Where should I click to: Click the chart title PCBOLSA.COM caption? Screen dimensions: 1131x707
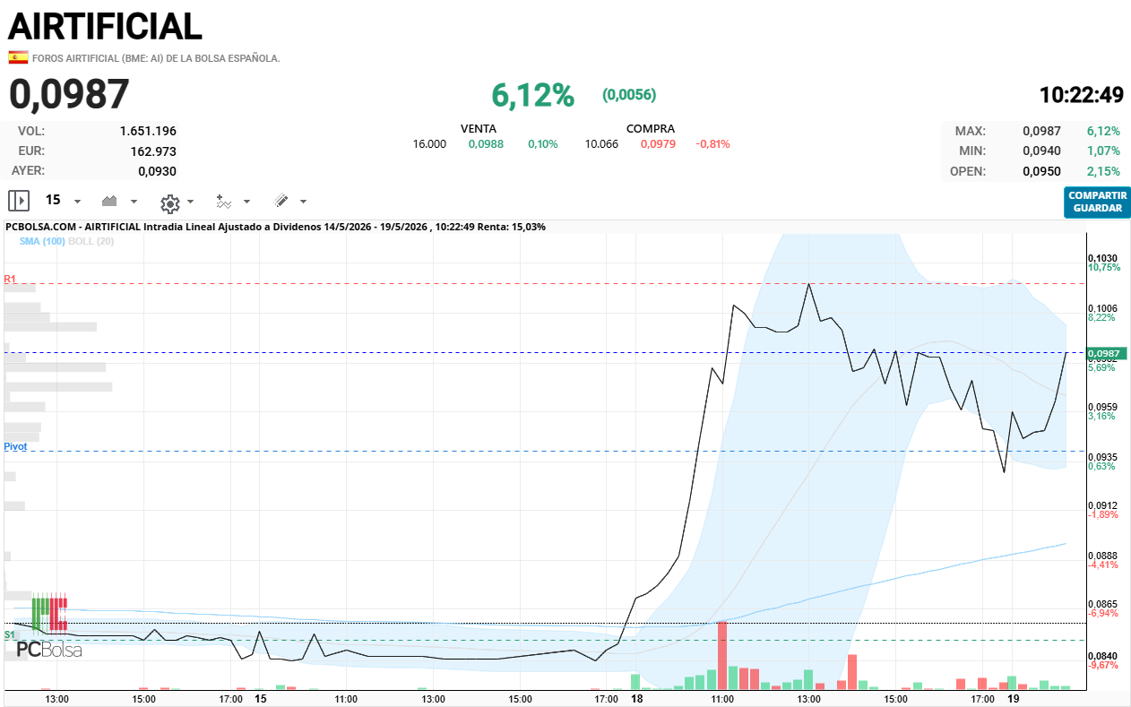275,227
